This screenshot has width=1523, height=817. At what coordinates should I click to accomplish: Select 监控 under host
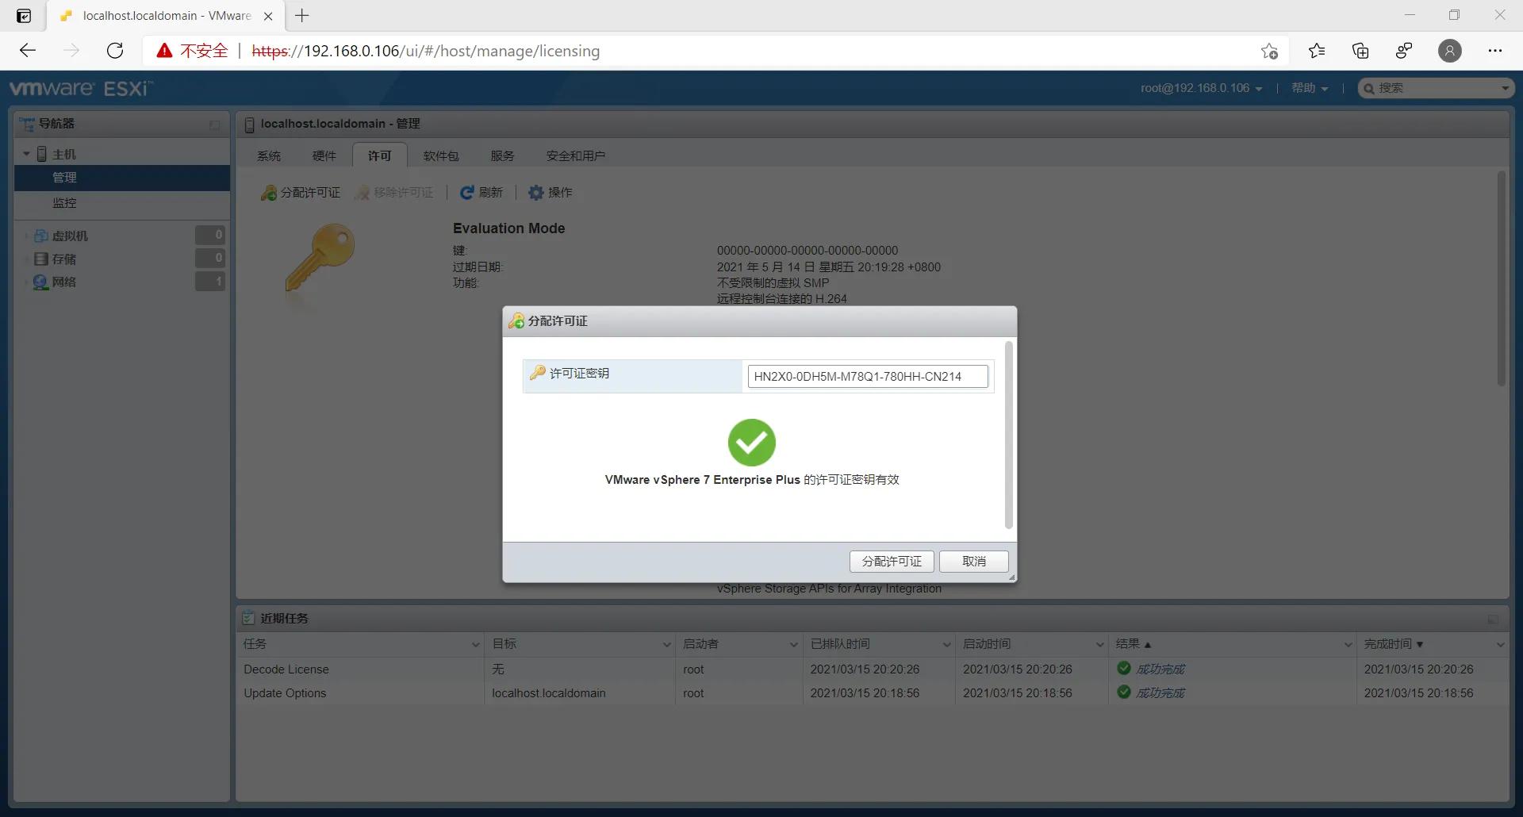[x=65, y=202]
